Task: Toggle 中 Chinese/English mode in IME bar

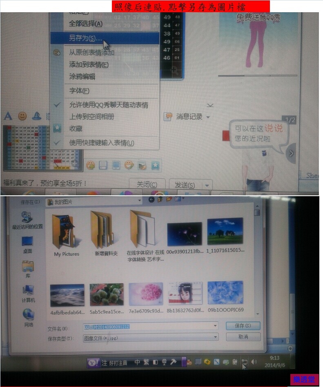Action: (137, 362)
